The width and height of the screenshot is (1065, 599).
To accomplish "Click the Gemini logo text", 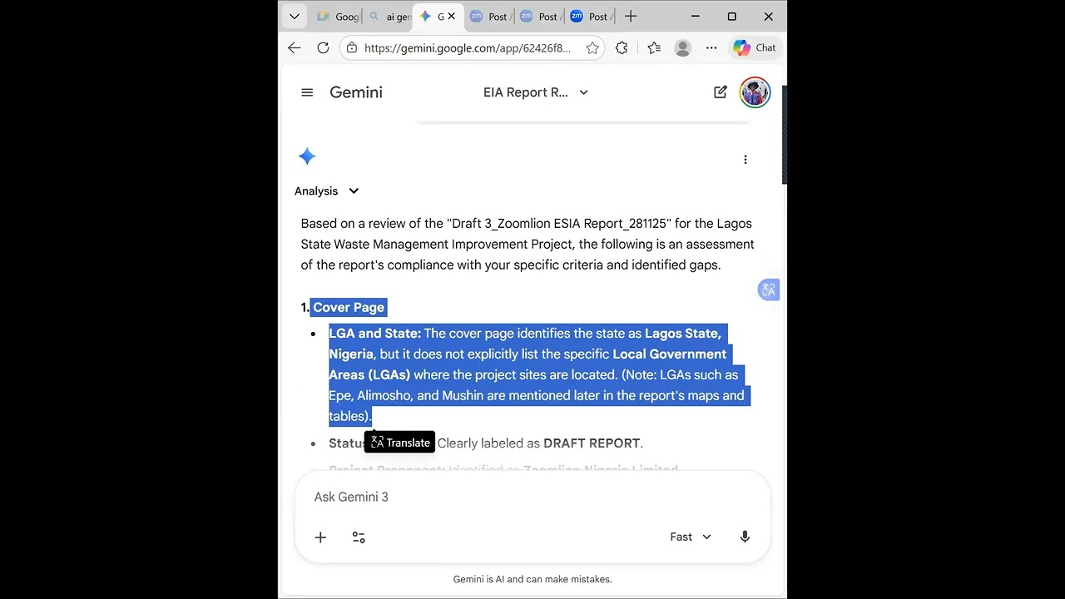I will click(x=356, y=92).
